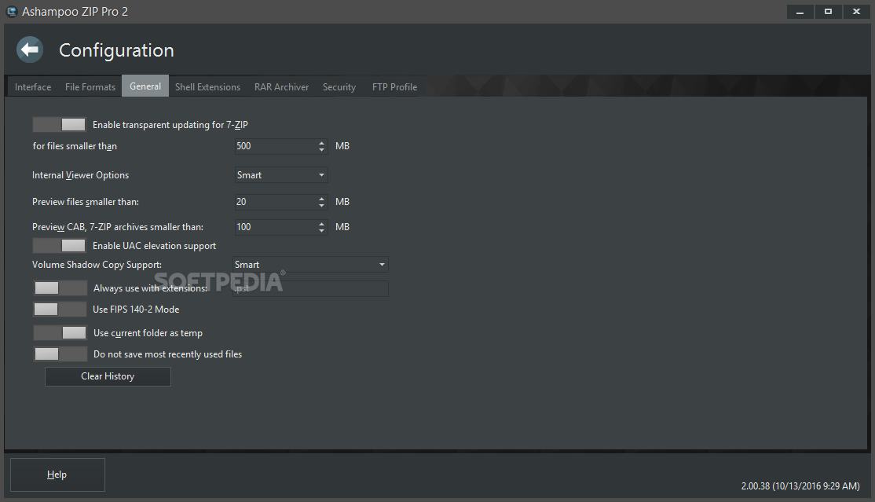The image size is (875, 502).
Task: Open Help from the bottom button
Action: (x=57, y=475)
